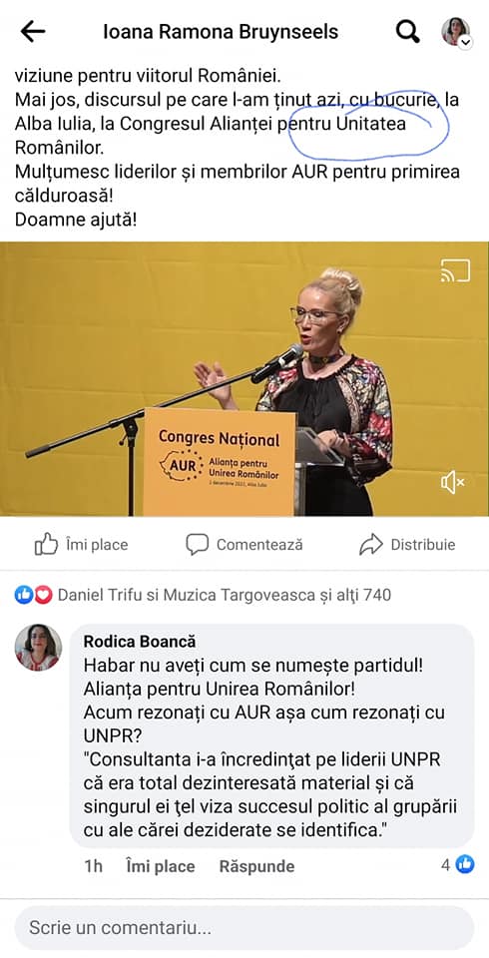Tap the Comentează speech bubble

pos(244,544)
